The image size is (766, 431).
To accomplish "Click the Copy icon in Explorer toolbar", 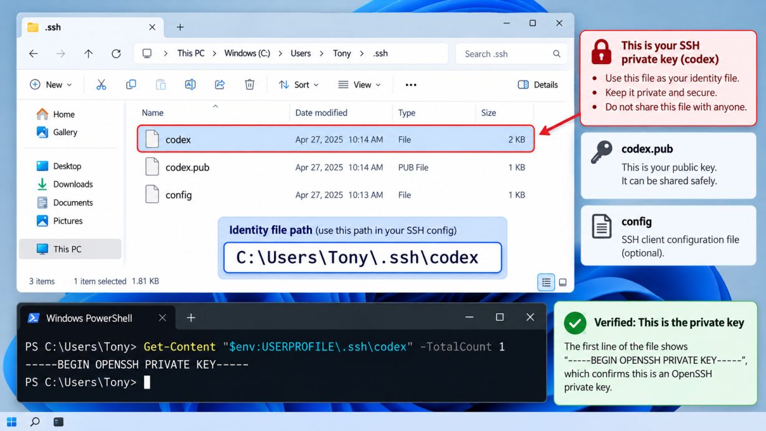I will 131,85.
